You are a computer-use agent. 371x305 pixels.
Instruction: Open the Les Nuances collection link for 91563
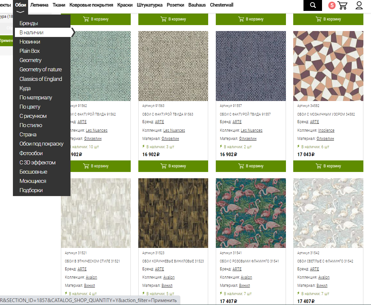click(174, 130)
